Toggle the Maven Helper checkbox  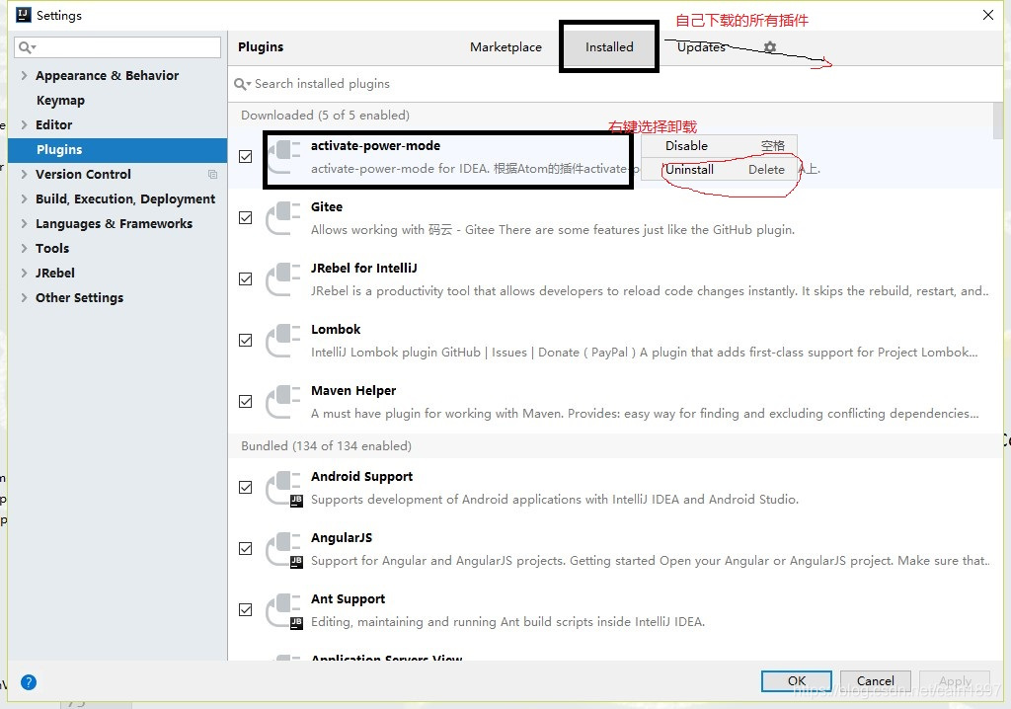coord(246,402)
